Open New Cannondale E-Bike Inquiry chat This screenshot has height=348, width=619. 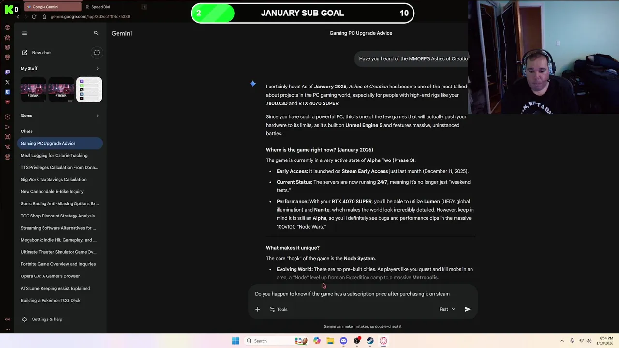click(x=60, y=191)
